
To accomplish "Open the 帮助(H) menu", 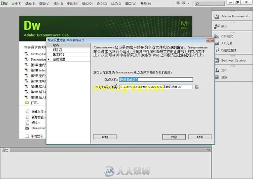I will point(146,3).
